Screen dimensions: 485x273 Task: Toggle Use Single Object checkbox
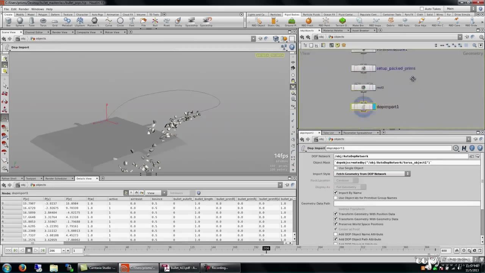336,168
